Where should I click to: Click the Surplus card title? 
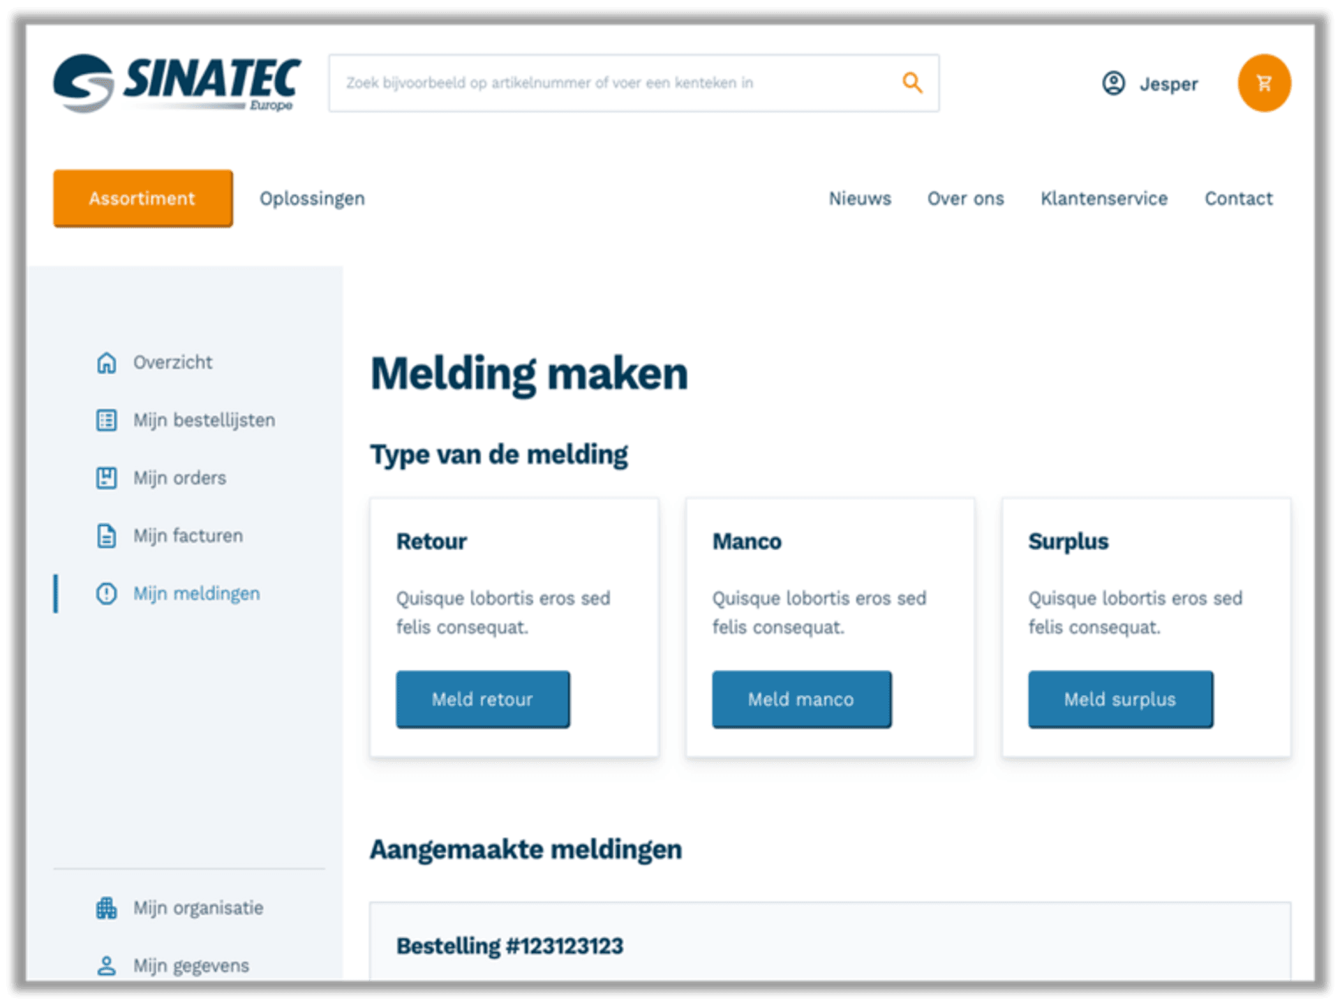point(1068,542)
